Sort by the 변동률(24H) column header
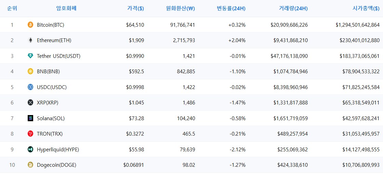 point(231,9)
